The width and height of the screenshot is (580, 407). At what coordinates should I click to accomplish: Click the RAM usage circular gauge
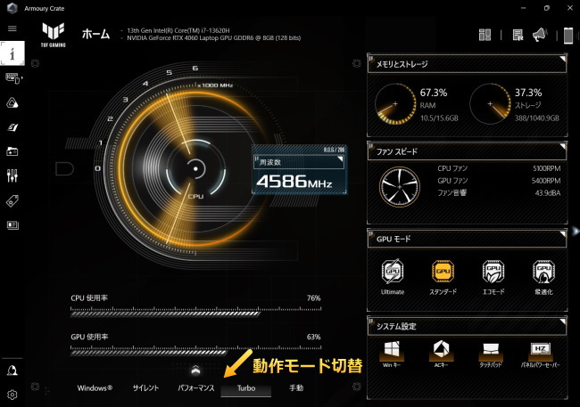(x=395, y=104)
